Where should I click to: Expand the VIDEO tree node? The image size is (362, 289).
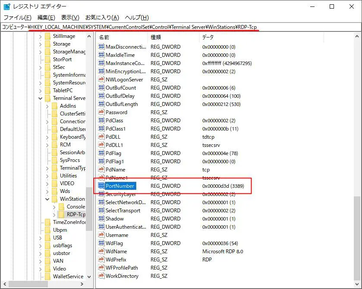point(47,183)
